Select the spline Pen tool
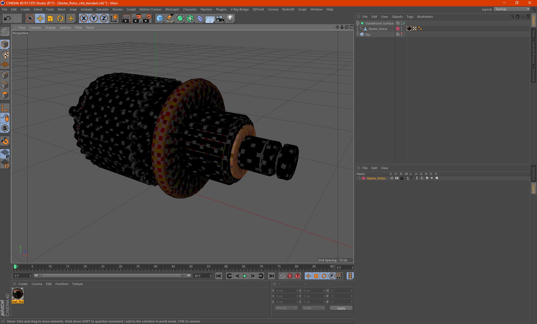This screenshot has width=537, height=324. pyautogui.click(x=170, y=18)
